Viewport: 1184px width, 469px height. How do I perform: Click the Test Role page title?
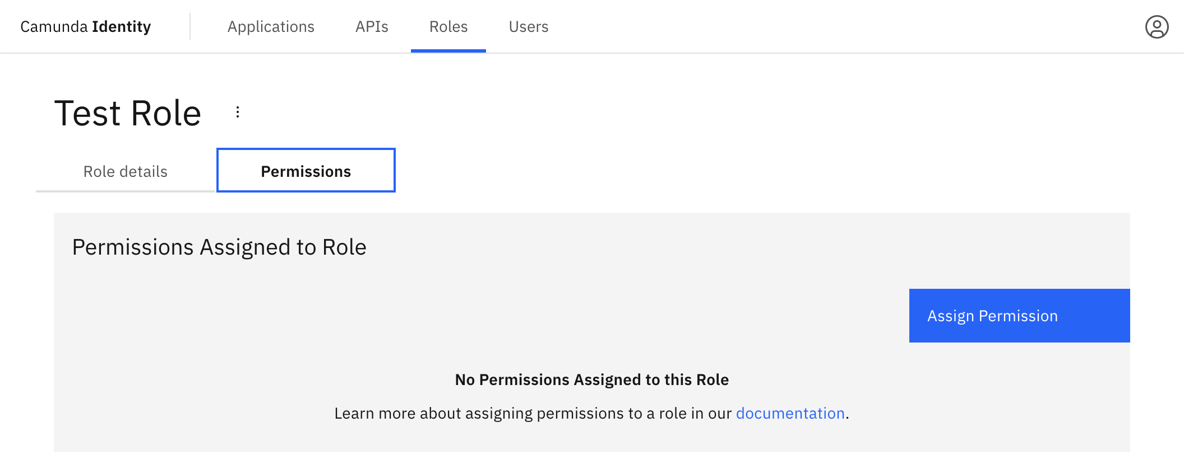tap(128, 113)
